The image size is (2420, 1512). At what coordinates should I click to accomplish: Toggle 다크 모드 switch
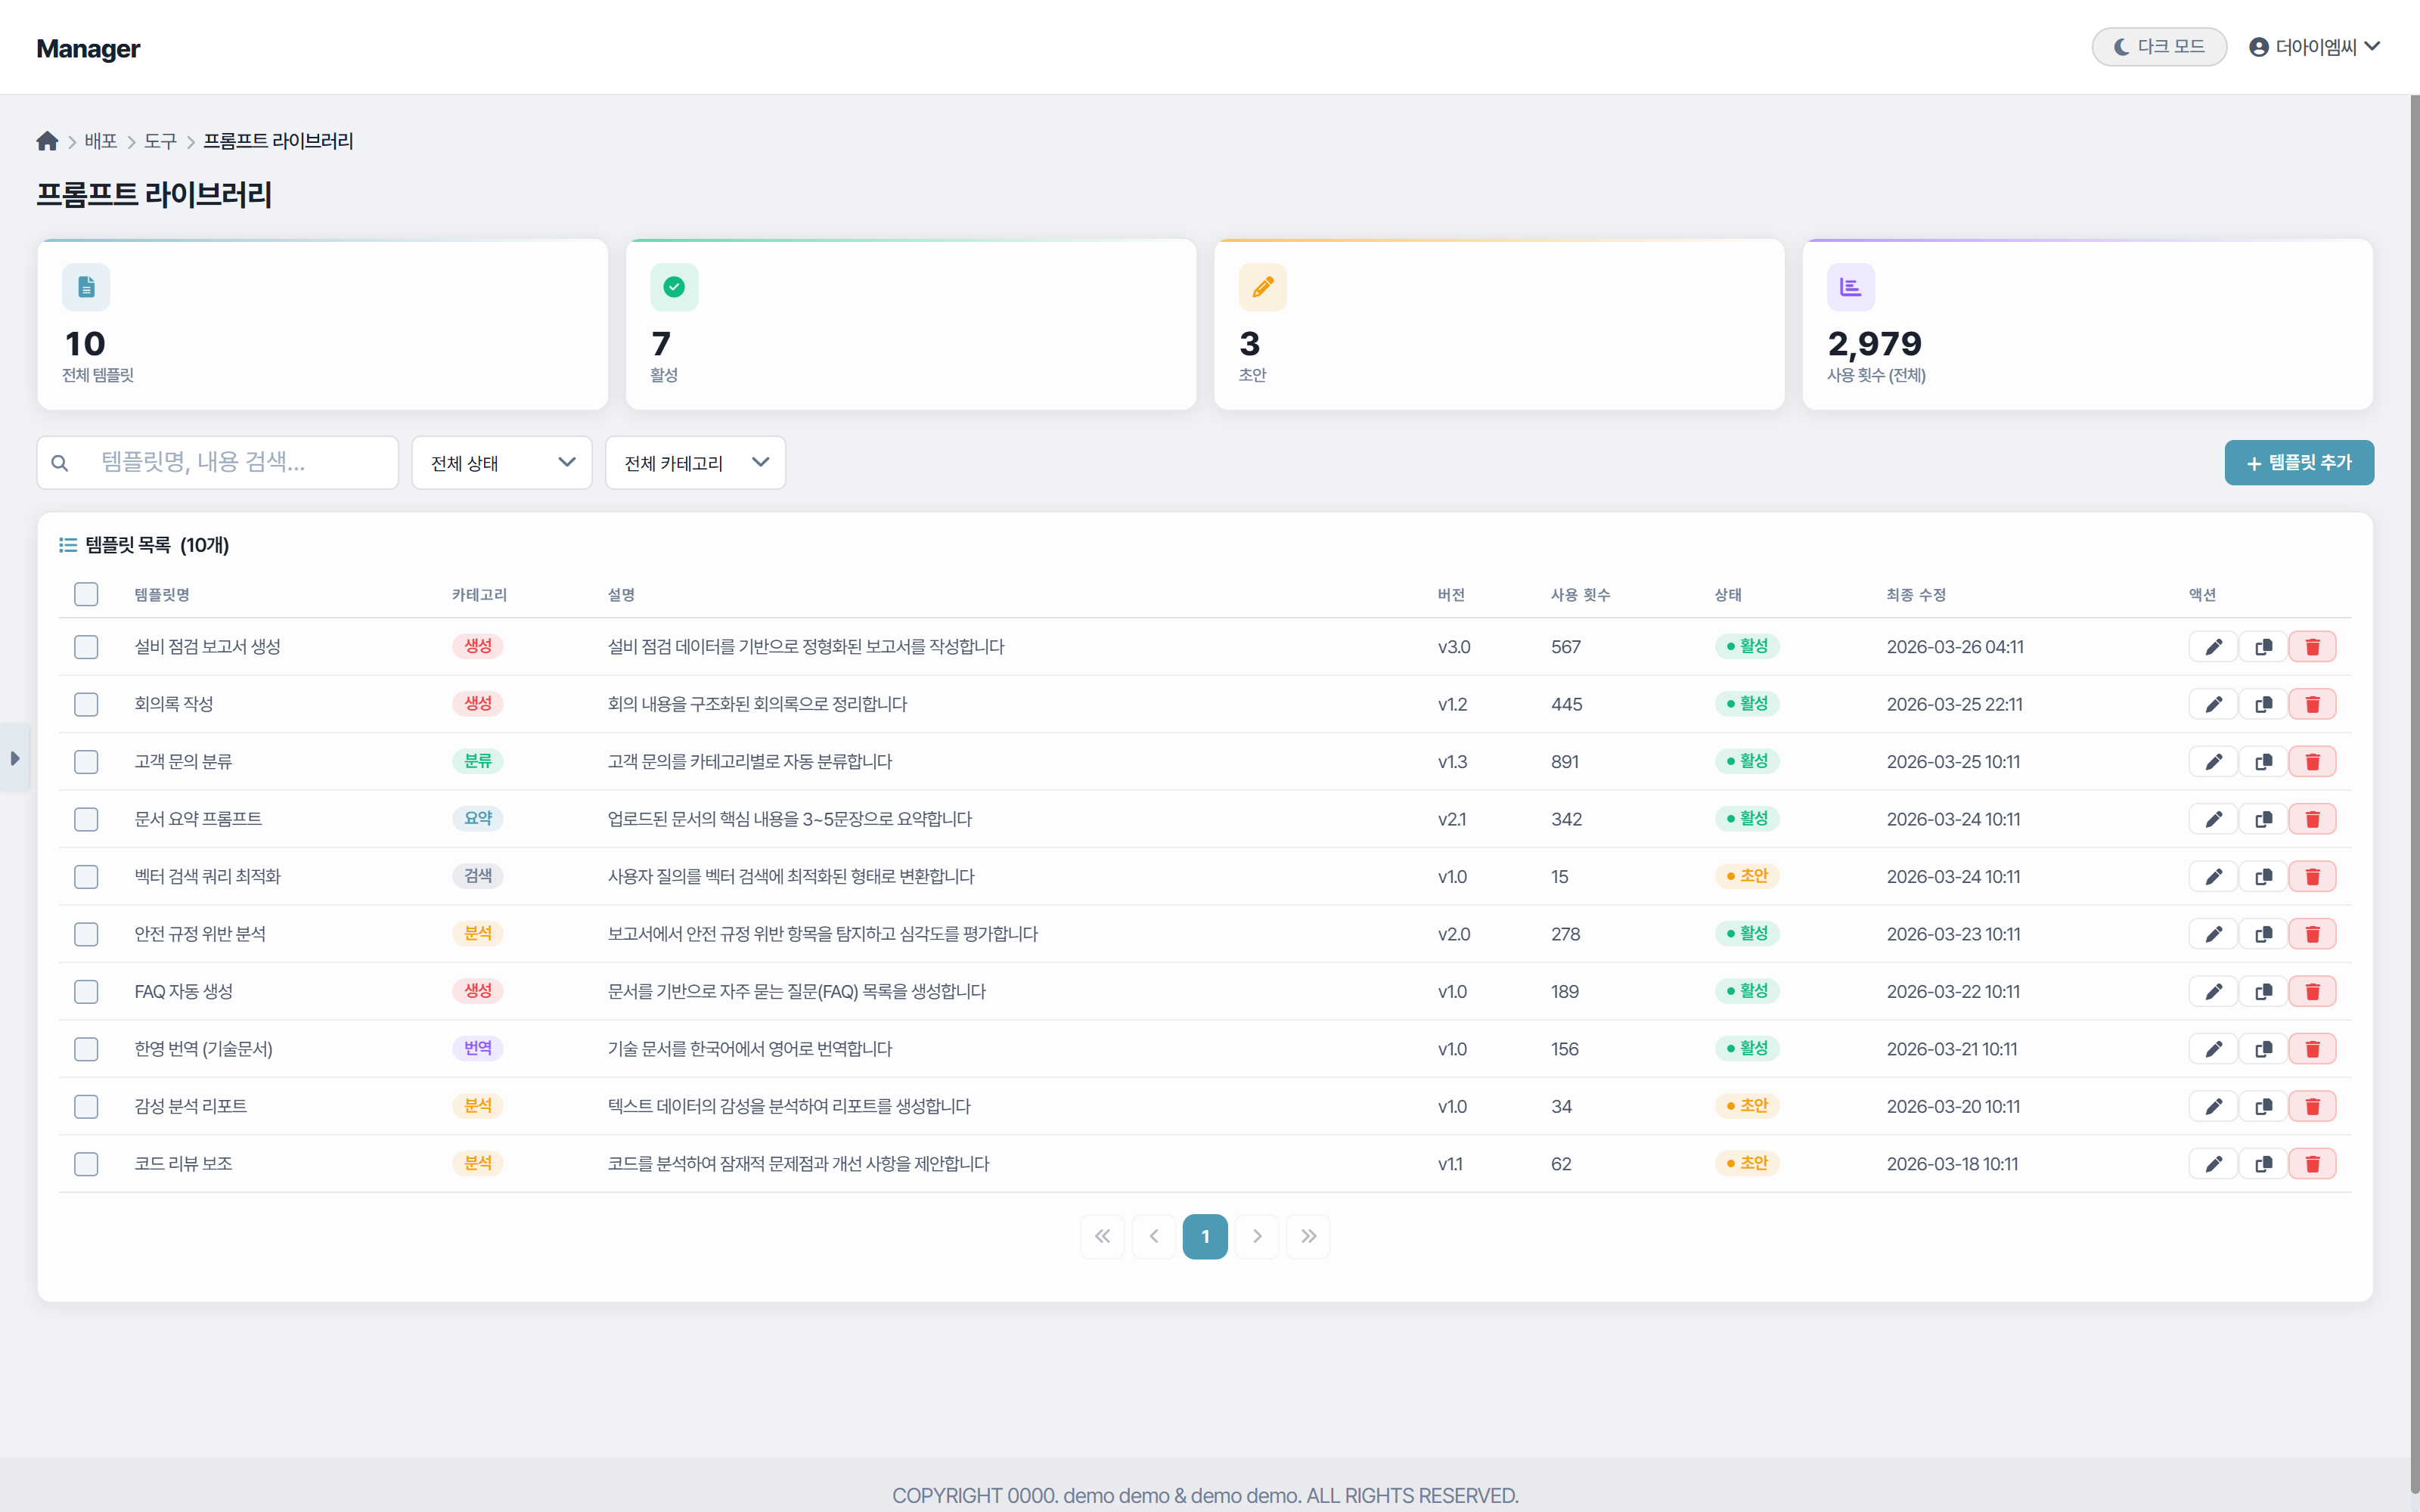pos(2158,47)
